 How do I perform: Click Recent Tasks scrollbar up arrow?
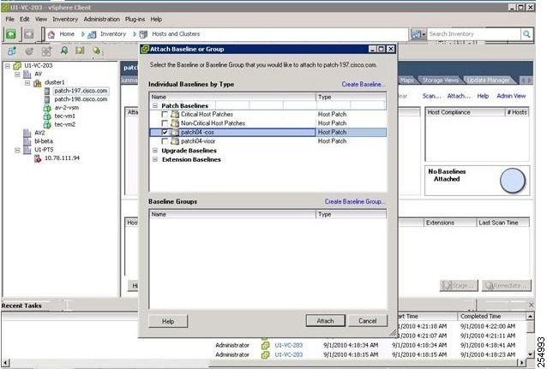[530, 317]
